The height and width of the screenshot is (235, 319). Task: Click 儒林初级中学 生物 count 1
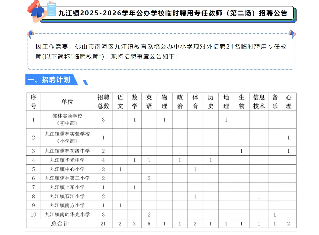(241, 151)
